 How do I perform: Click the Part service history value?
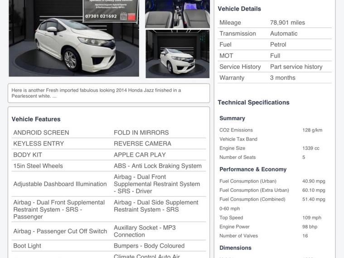[296, 67]
